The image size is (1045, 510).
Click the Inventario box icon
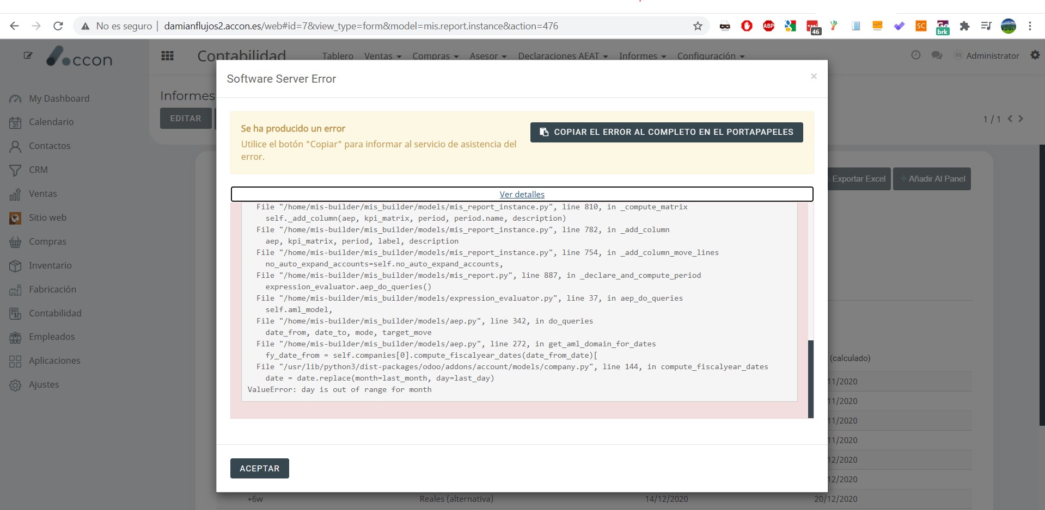(15, 266)
